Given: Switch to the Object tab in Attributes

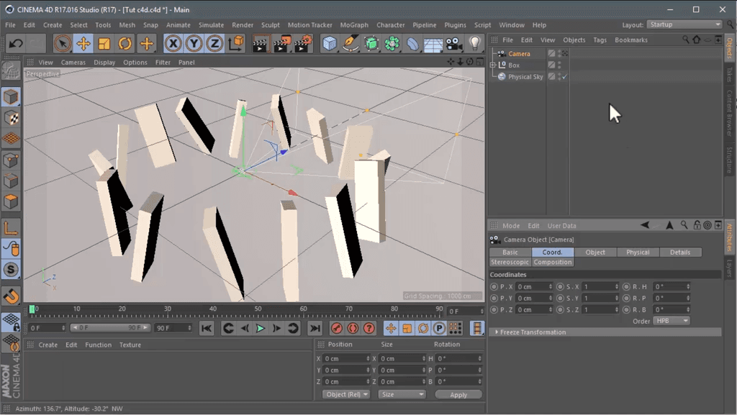Looking at the screenshot, I should [595, 252].
